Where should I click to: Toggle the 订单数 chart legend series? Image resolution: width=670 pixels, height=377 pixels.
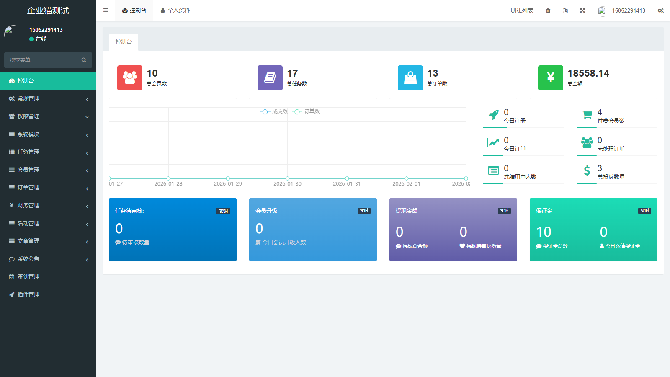[x=307, y=111]
